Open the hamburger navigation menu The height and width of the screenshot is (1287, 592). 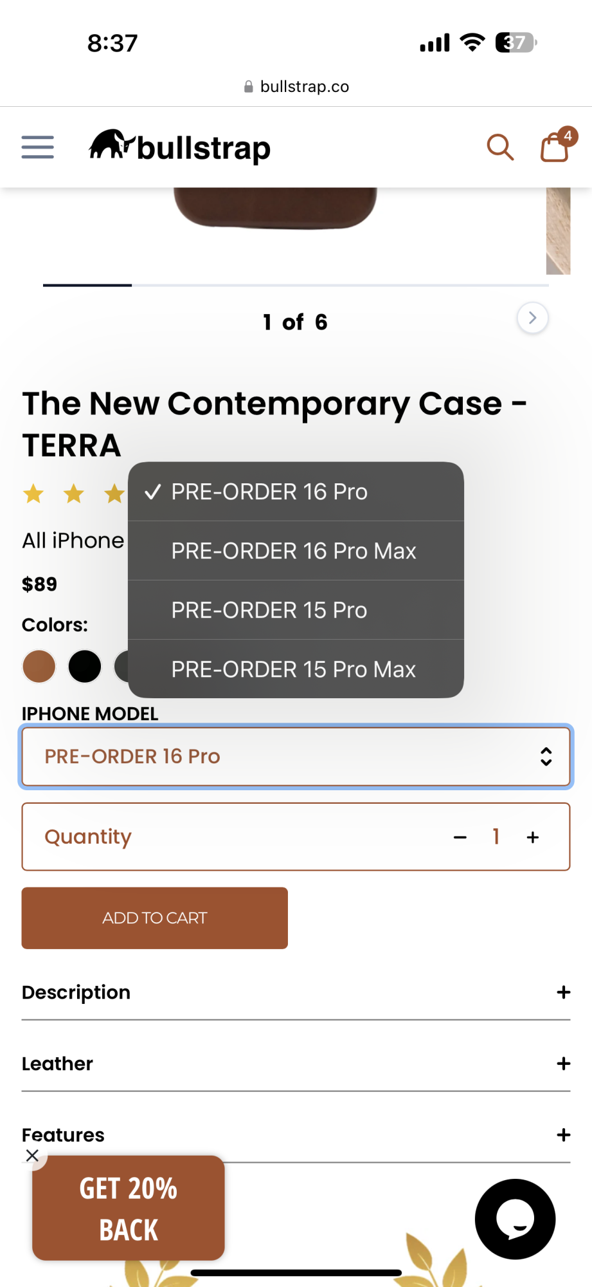[38, 147]
